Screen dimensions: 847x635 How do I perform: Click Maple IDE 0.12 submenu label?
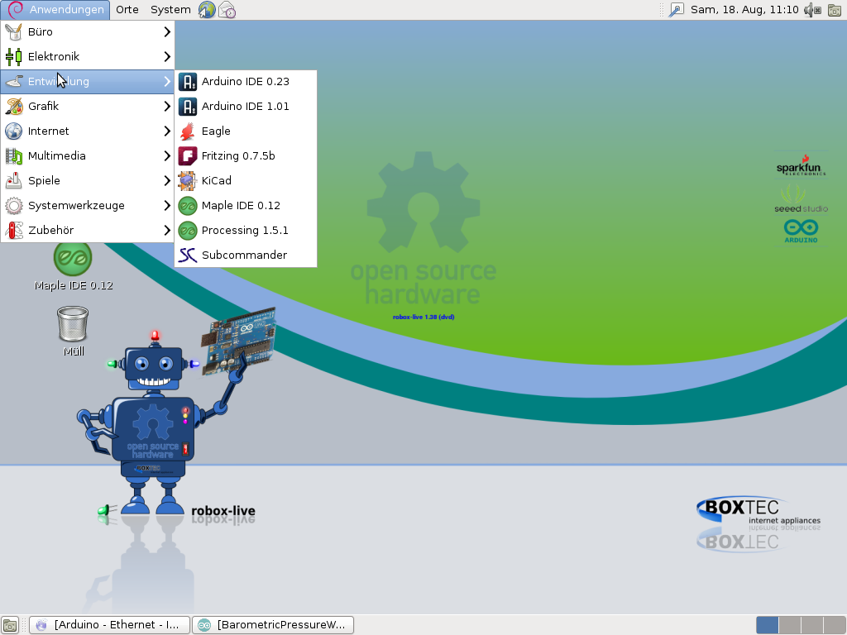(241, 206)
